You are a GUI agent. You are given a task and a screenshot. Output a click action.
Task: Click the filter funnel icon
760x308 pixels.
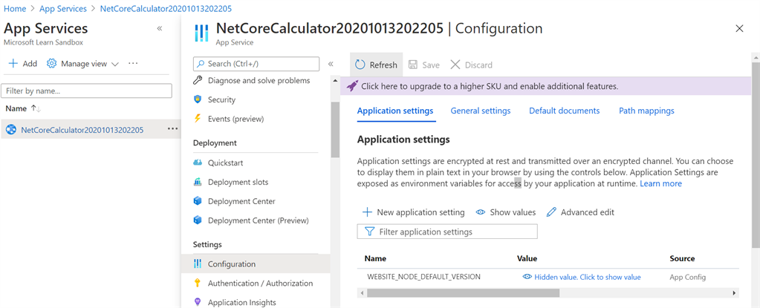point(369,232)
